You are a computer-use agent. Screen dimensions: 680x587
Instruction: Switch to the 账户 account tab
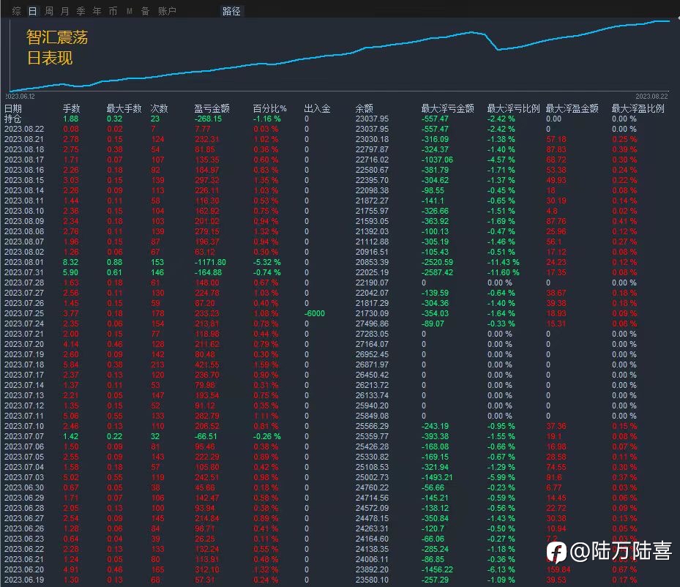pos(167,11)
